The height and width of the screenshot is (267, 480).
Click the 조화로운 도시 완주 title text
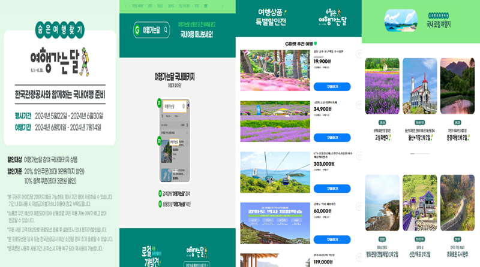pos(457,254)
